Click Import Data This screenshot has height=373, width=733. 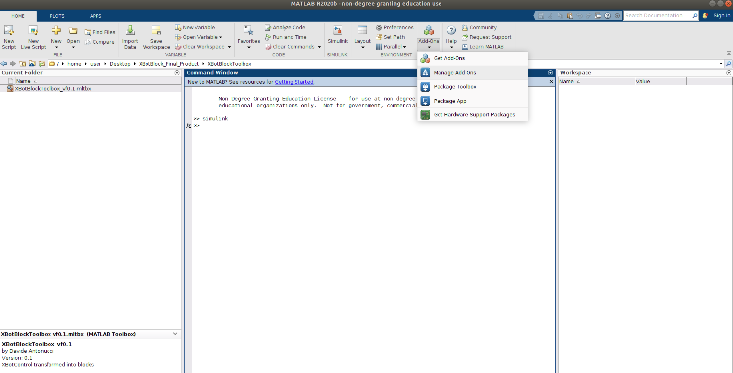[x=130, y=37]
